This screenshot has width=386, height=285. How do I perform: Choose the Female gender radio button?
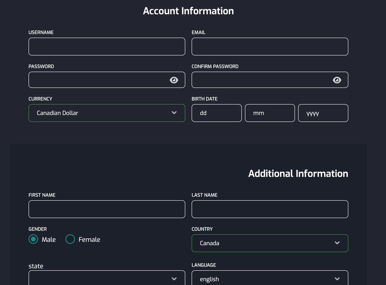(70, 239)
